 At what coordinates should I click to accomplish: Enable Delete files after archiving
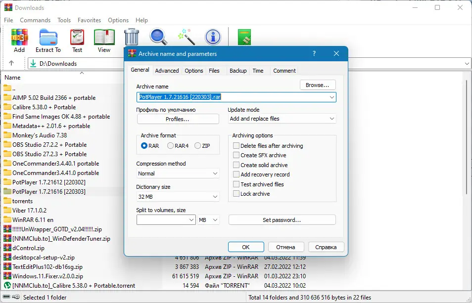[236, 146]
